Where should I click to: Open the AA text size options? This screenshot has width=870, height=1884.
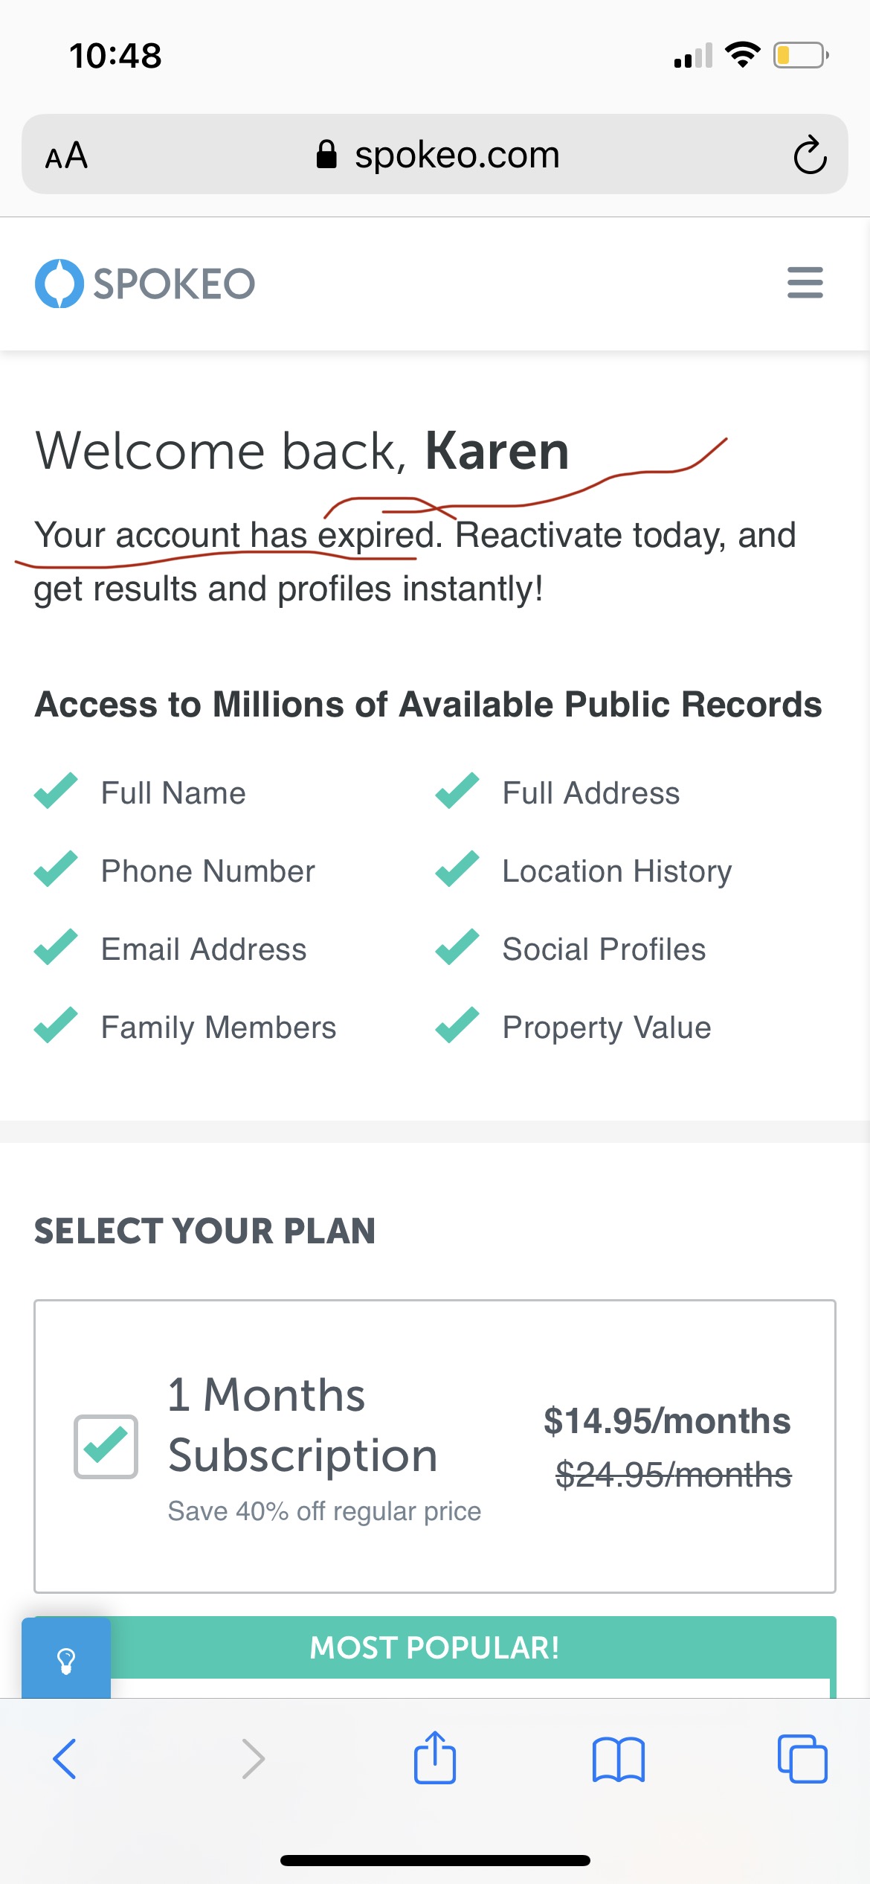click(67, 156)
